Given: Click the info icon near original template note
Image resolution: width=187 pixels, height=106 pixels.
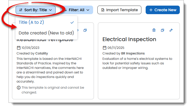Looking at the screenshot, I should point(19,88).
